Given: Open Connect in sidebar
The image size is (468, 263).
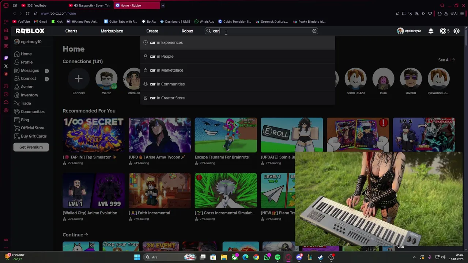Looking at the screenshot, I should [25, 79].
